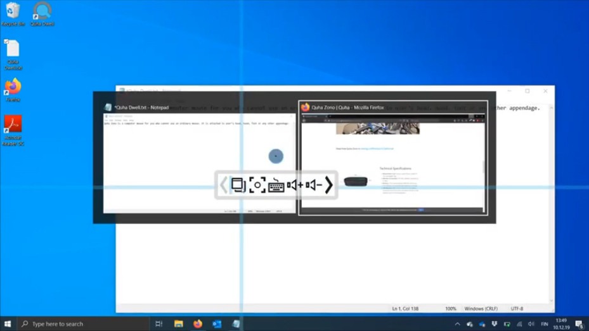Close the Notepad window
This screenshot has height=331, width=589.
[545, 91]
